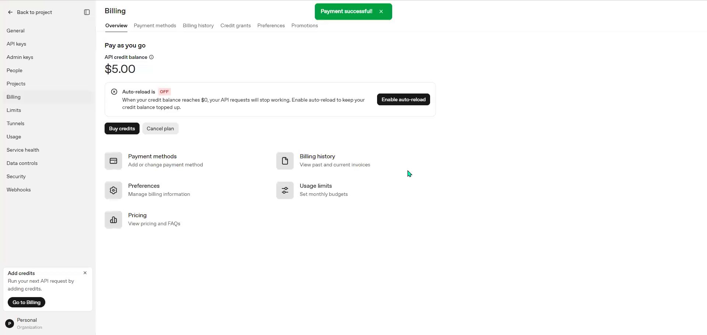Click the Preferences gear icon
707x335 pixels.
click(x=113, y=190)
